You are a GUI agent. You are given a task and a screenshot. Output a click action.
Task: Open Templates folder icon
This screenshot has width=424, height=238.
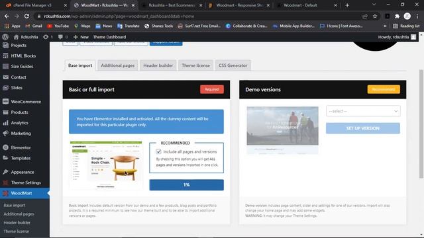[x=5, y=158]
